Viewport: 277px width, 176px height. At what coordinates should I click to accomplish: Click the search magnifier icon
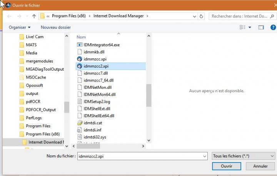(272, 16)
